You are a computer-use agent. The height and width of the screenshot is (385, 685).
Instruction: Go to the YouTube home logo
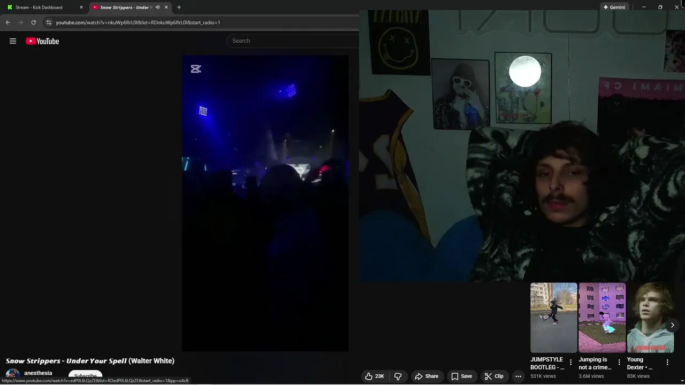point(42,41)
